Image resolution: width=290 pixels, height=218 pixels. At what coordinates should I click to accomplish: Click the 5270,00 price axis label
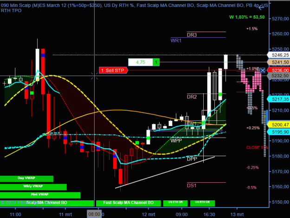pos(280,19)
